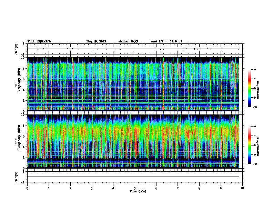Click the date text "Nov.19, 2023"

click(x=96, y=41)
